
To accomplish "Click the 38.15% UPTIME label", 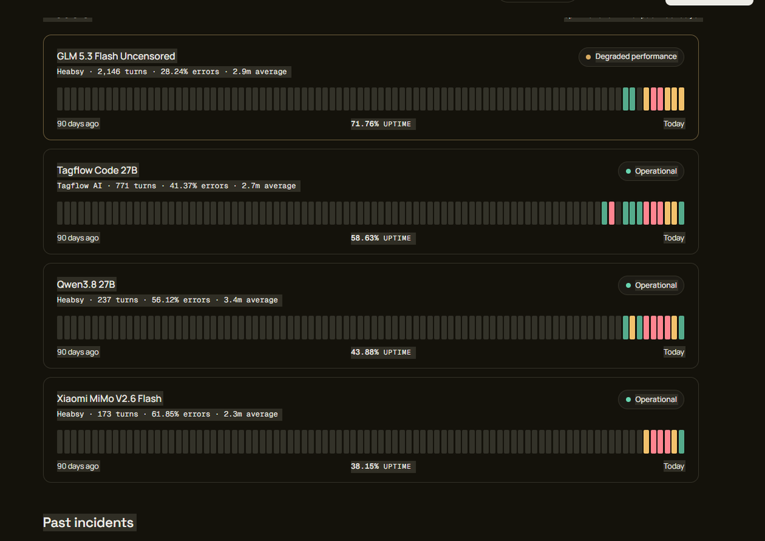I will (381, 466).
